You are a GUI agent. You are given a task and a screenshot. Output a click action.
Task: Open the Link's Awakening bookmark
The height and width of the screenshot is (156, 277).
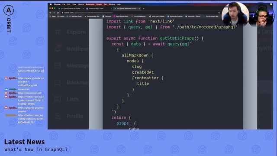coord(139,16)
